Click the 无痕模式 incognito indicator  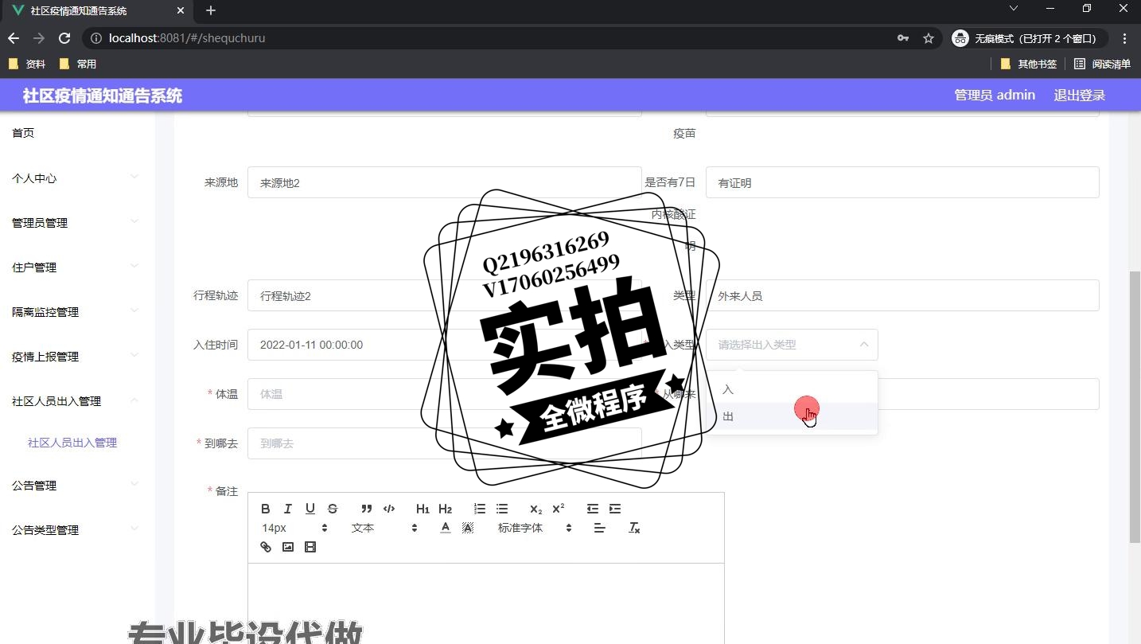pyautogui.click(x=1028, y=38)
